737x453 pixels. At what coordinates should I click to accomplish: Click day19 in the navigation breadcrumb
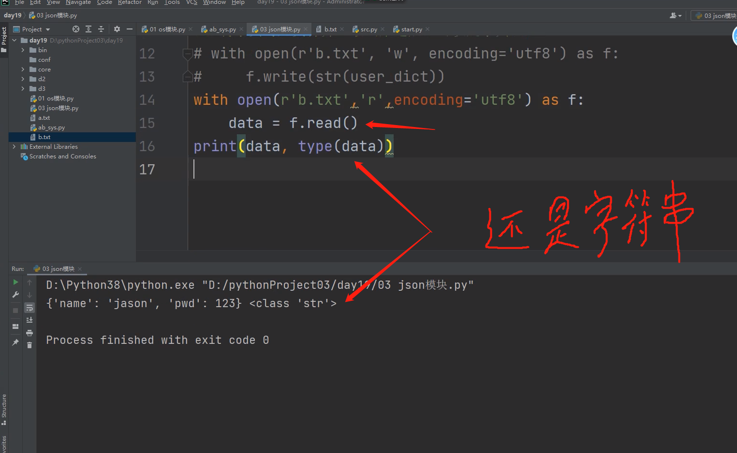(x=13, y=15)
